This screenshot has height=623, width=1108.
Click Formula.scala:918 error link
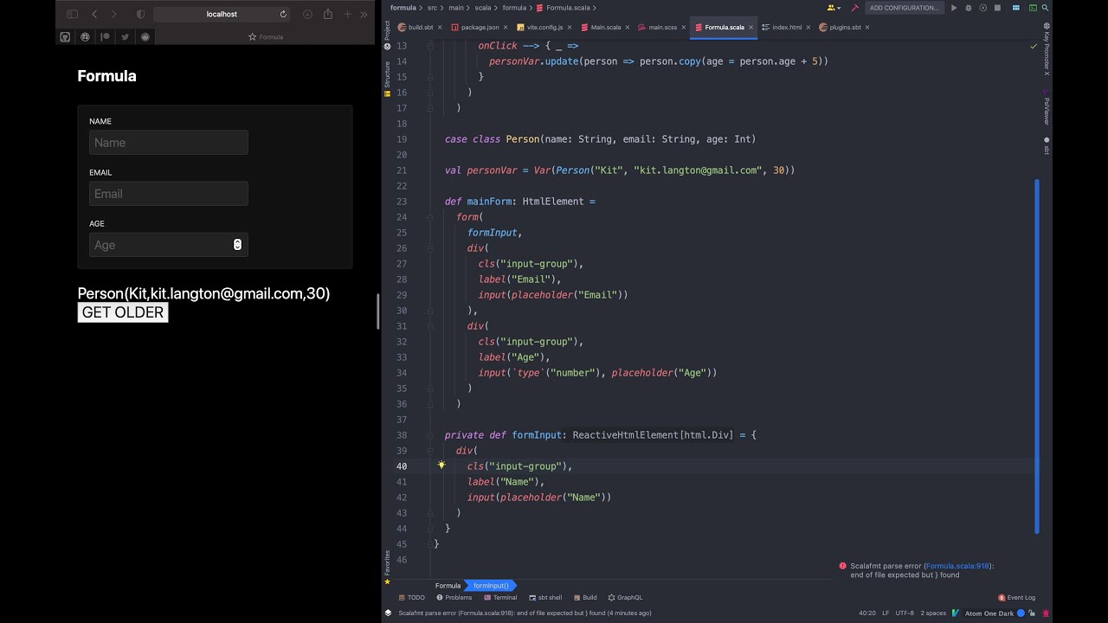pyautogui.click(x=957, y=566)
